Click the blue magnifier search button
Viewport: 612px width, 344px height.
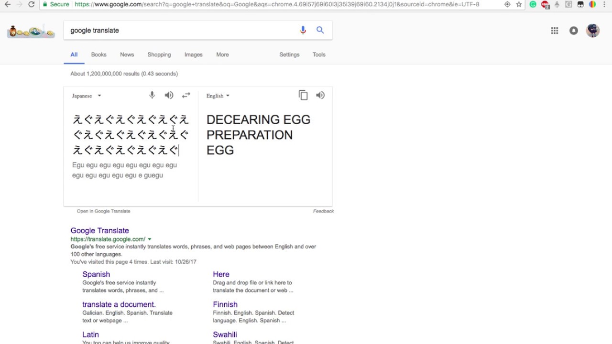(320, 30)
